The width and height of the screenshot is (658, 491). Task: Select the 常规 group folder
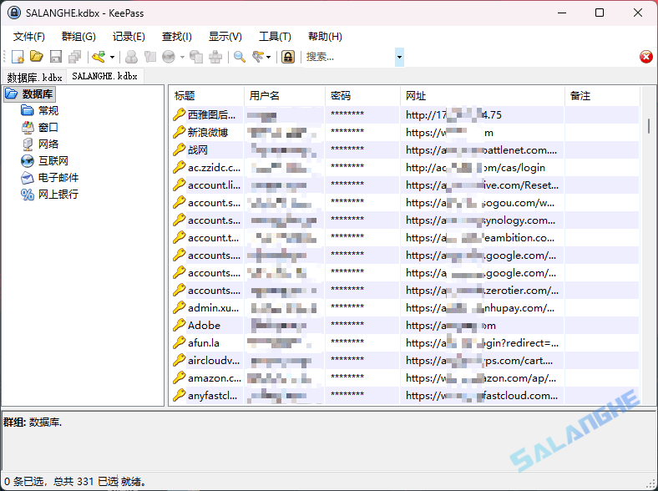pyautogui.click(x=48, y=111)
